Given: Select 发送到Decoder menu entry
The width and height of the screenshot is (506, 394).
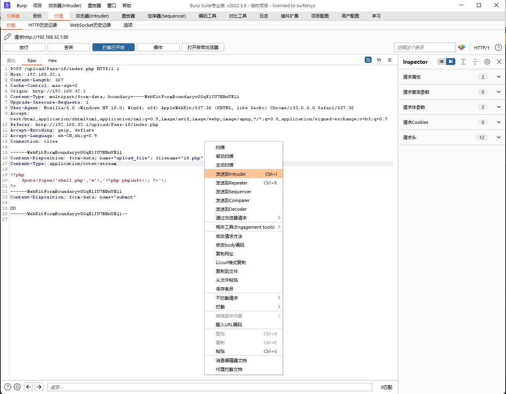Looking at the screenshot, I should coord(243,209).
